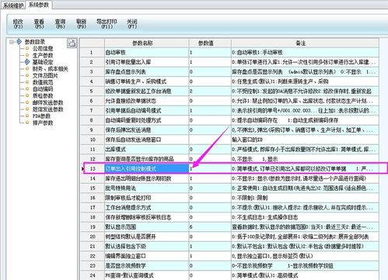This screenshot has height=280, width=388.
Task: Open the 系统维护 tab
Action: (x=13, y=5)
